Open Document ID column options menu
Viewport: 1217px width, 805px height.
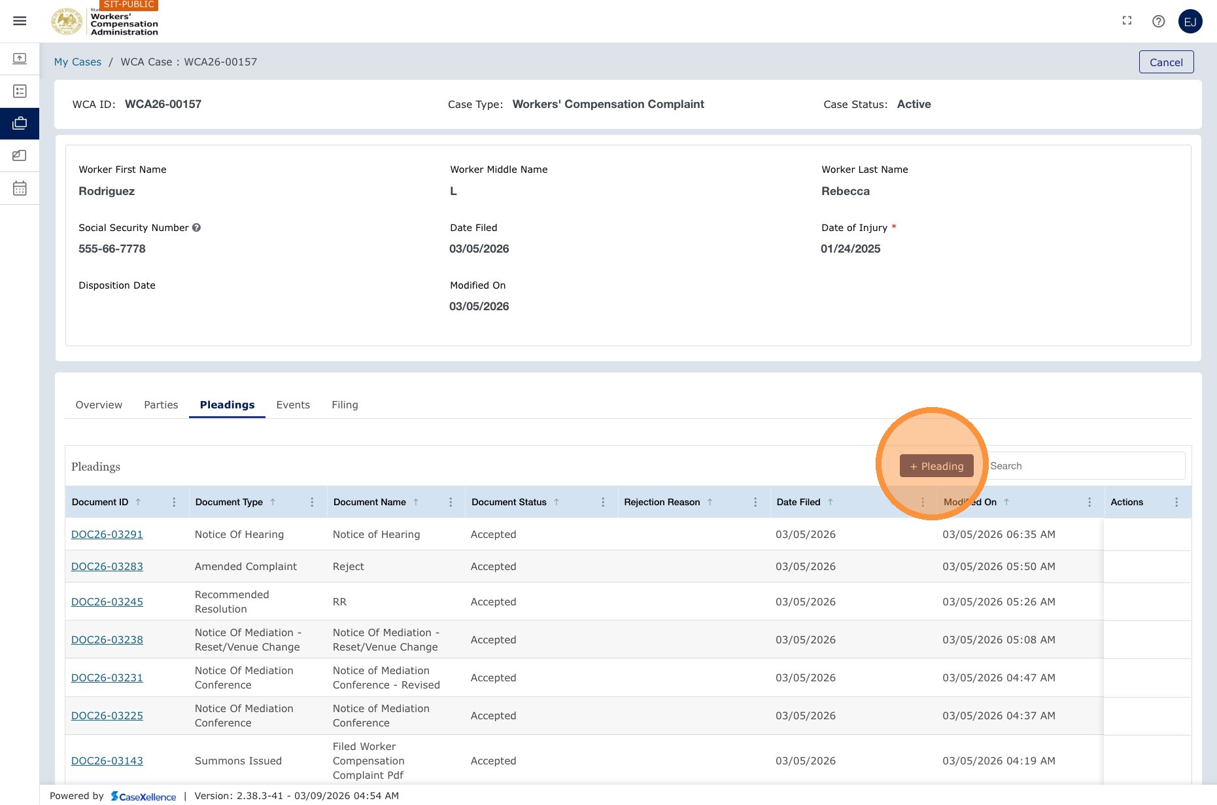click(x=174, y=502)
